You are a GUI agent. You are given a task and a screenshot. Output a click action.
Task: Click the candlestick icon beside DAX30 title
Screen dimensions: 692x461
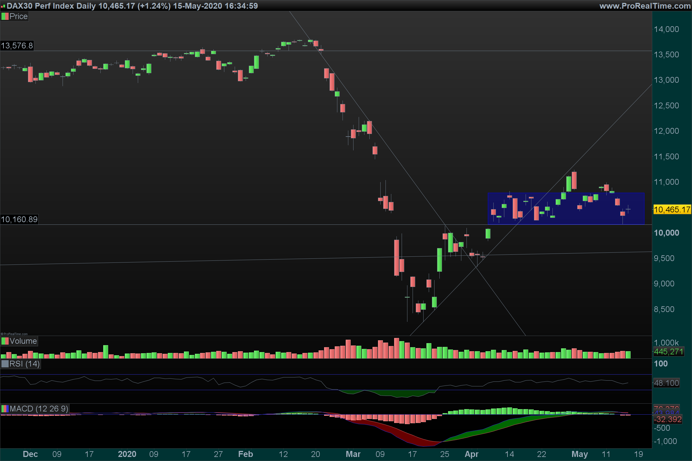click(3, 6)
